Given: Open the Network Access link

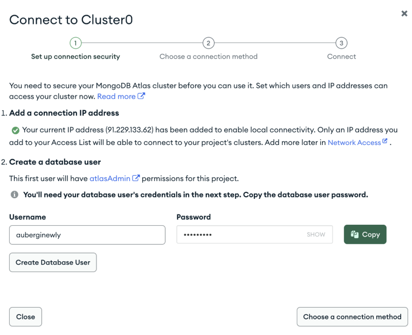Looking at the screenshot, I should pos(354,142).
